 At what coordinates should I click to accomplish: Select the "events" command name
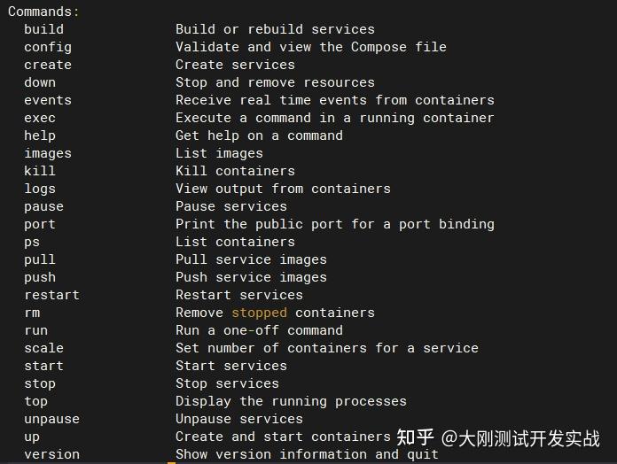click(x=48, y=100)
